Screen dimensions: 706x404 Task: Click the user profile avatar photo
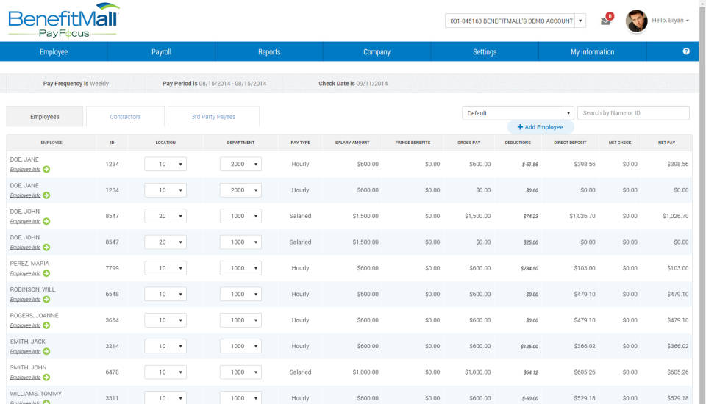[x=636, y=21]
